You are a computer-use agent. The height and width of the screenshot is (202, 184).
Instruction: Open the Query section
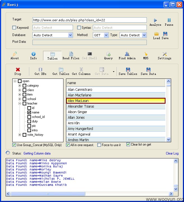[x=108, y=56]
